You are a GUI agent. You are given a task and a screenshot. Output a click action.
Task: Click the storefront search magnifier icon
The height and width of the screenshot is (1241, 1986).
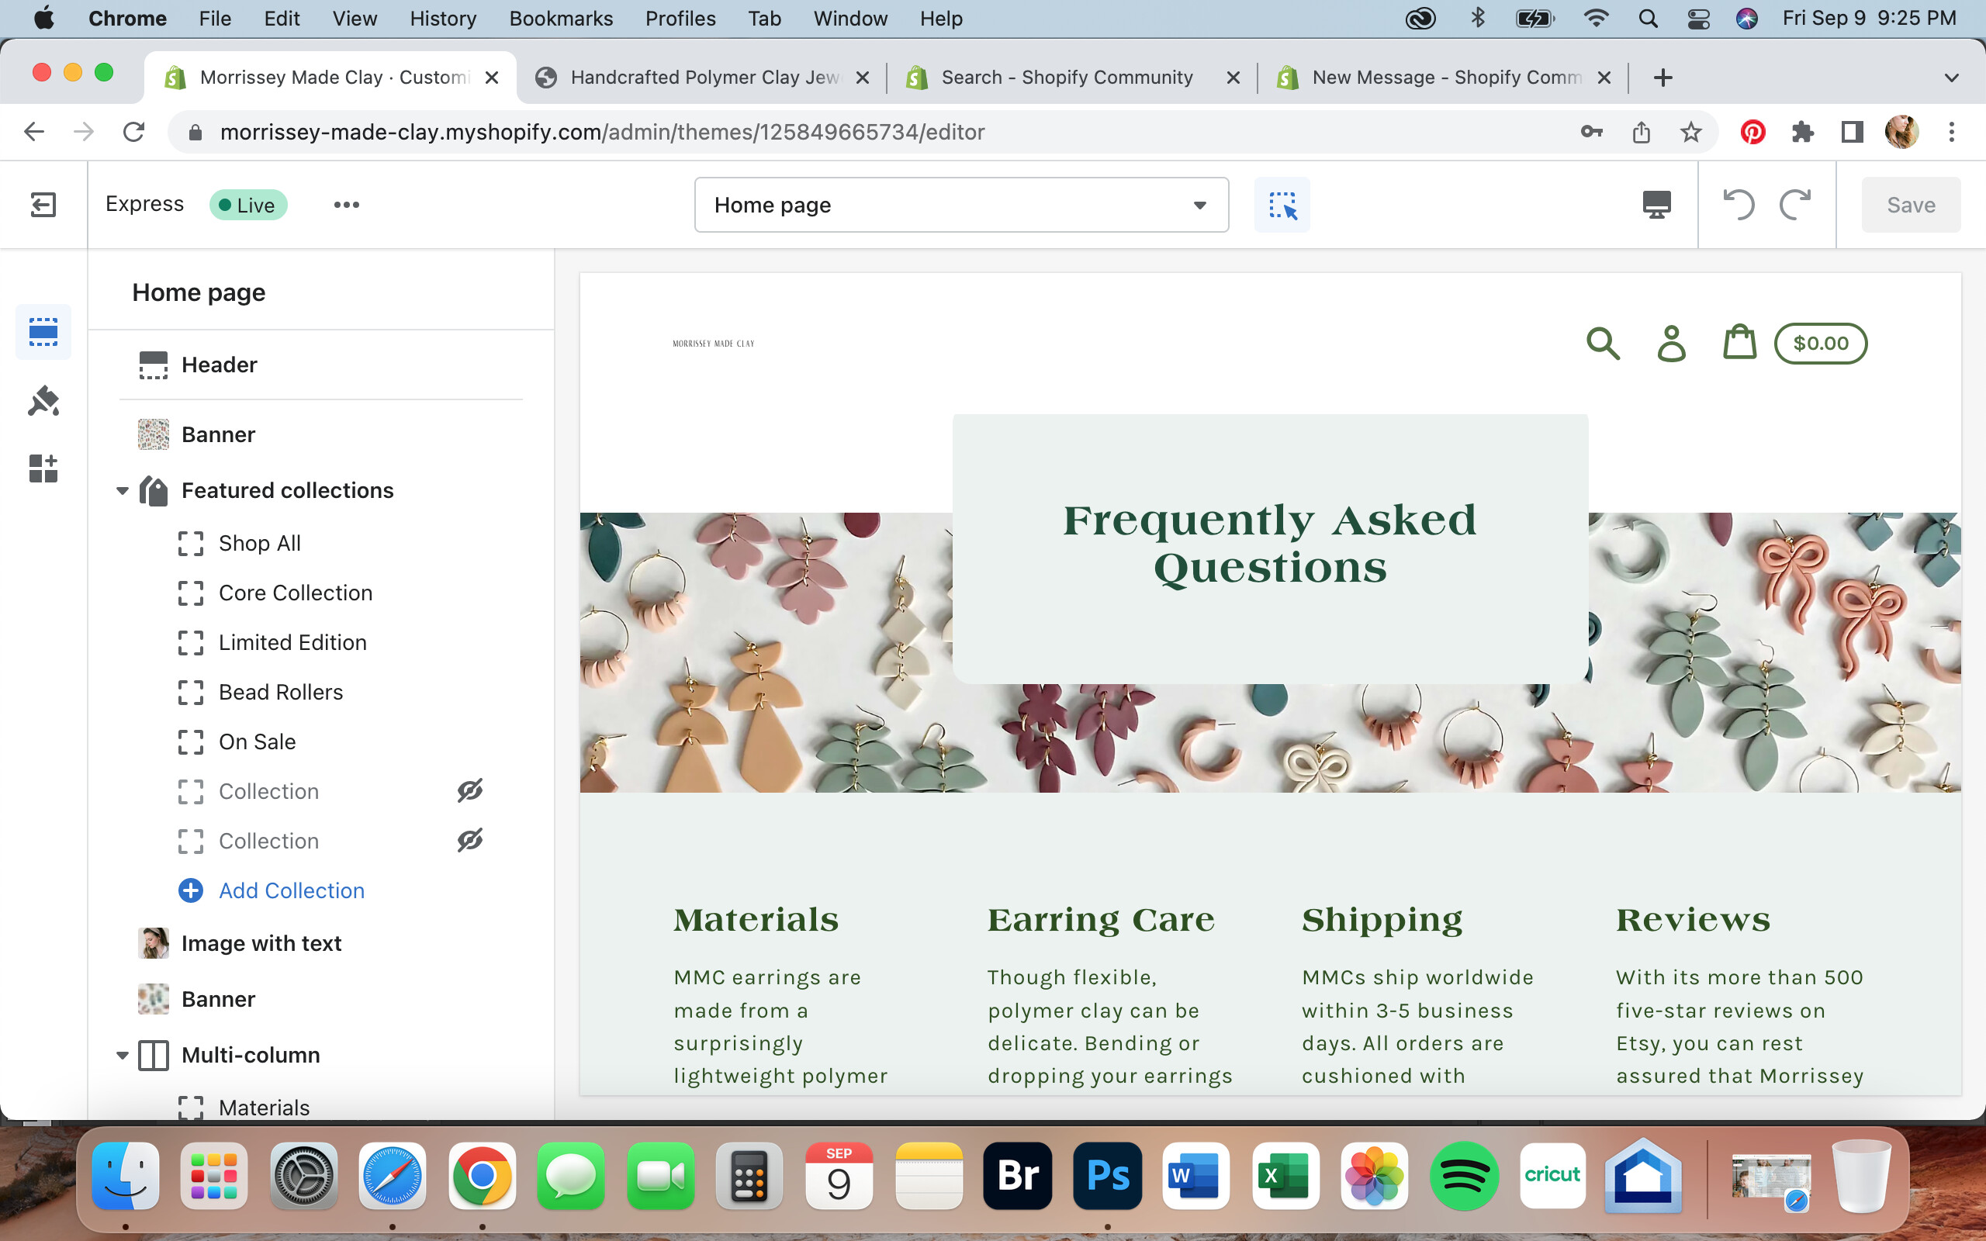click(1602, 343)
